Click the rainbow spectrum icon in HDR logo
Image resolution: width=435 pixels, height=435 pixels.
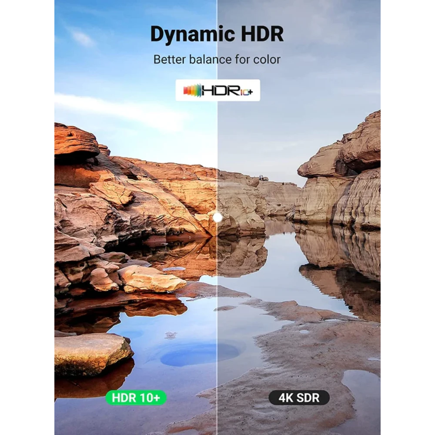point(192,90)
